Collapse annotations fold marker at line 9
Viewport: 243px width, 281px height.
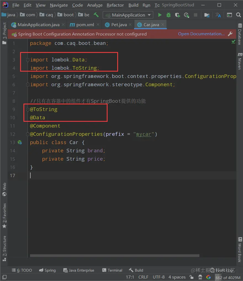point(28,109)
